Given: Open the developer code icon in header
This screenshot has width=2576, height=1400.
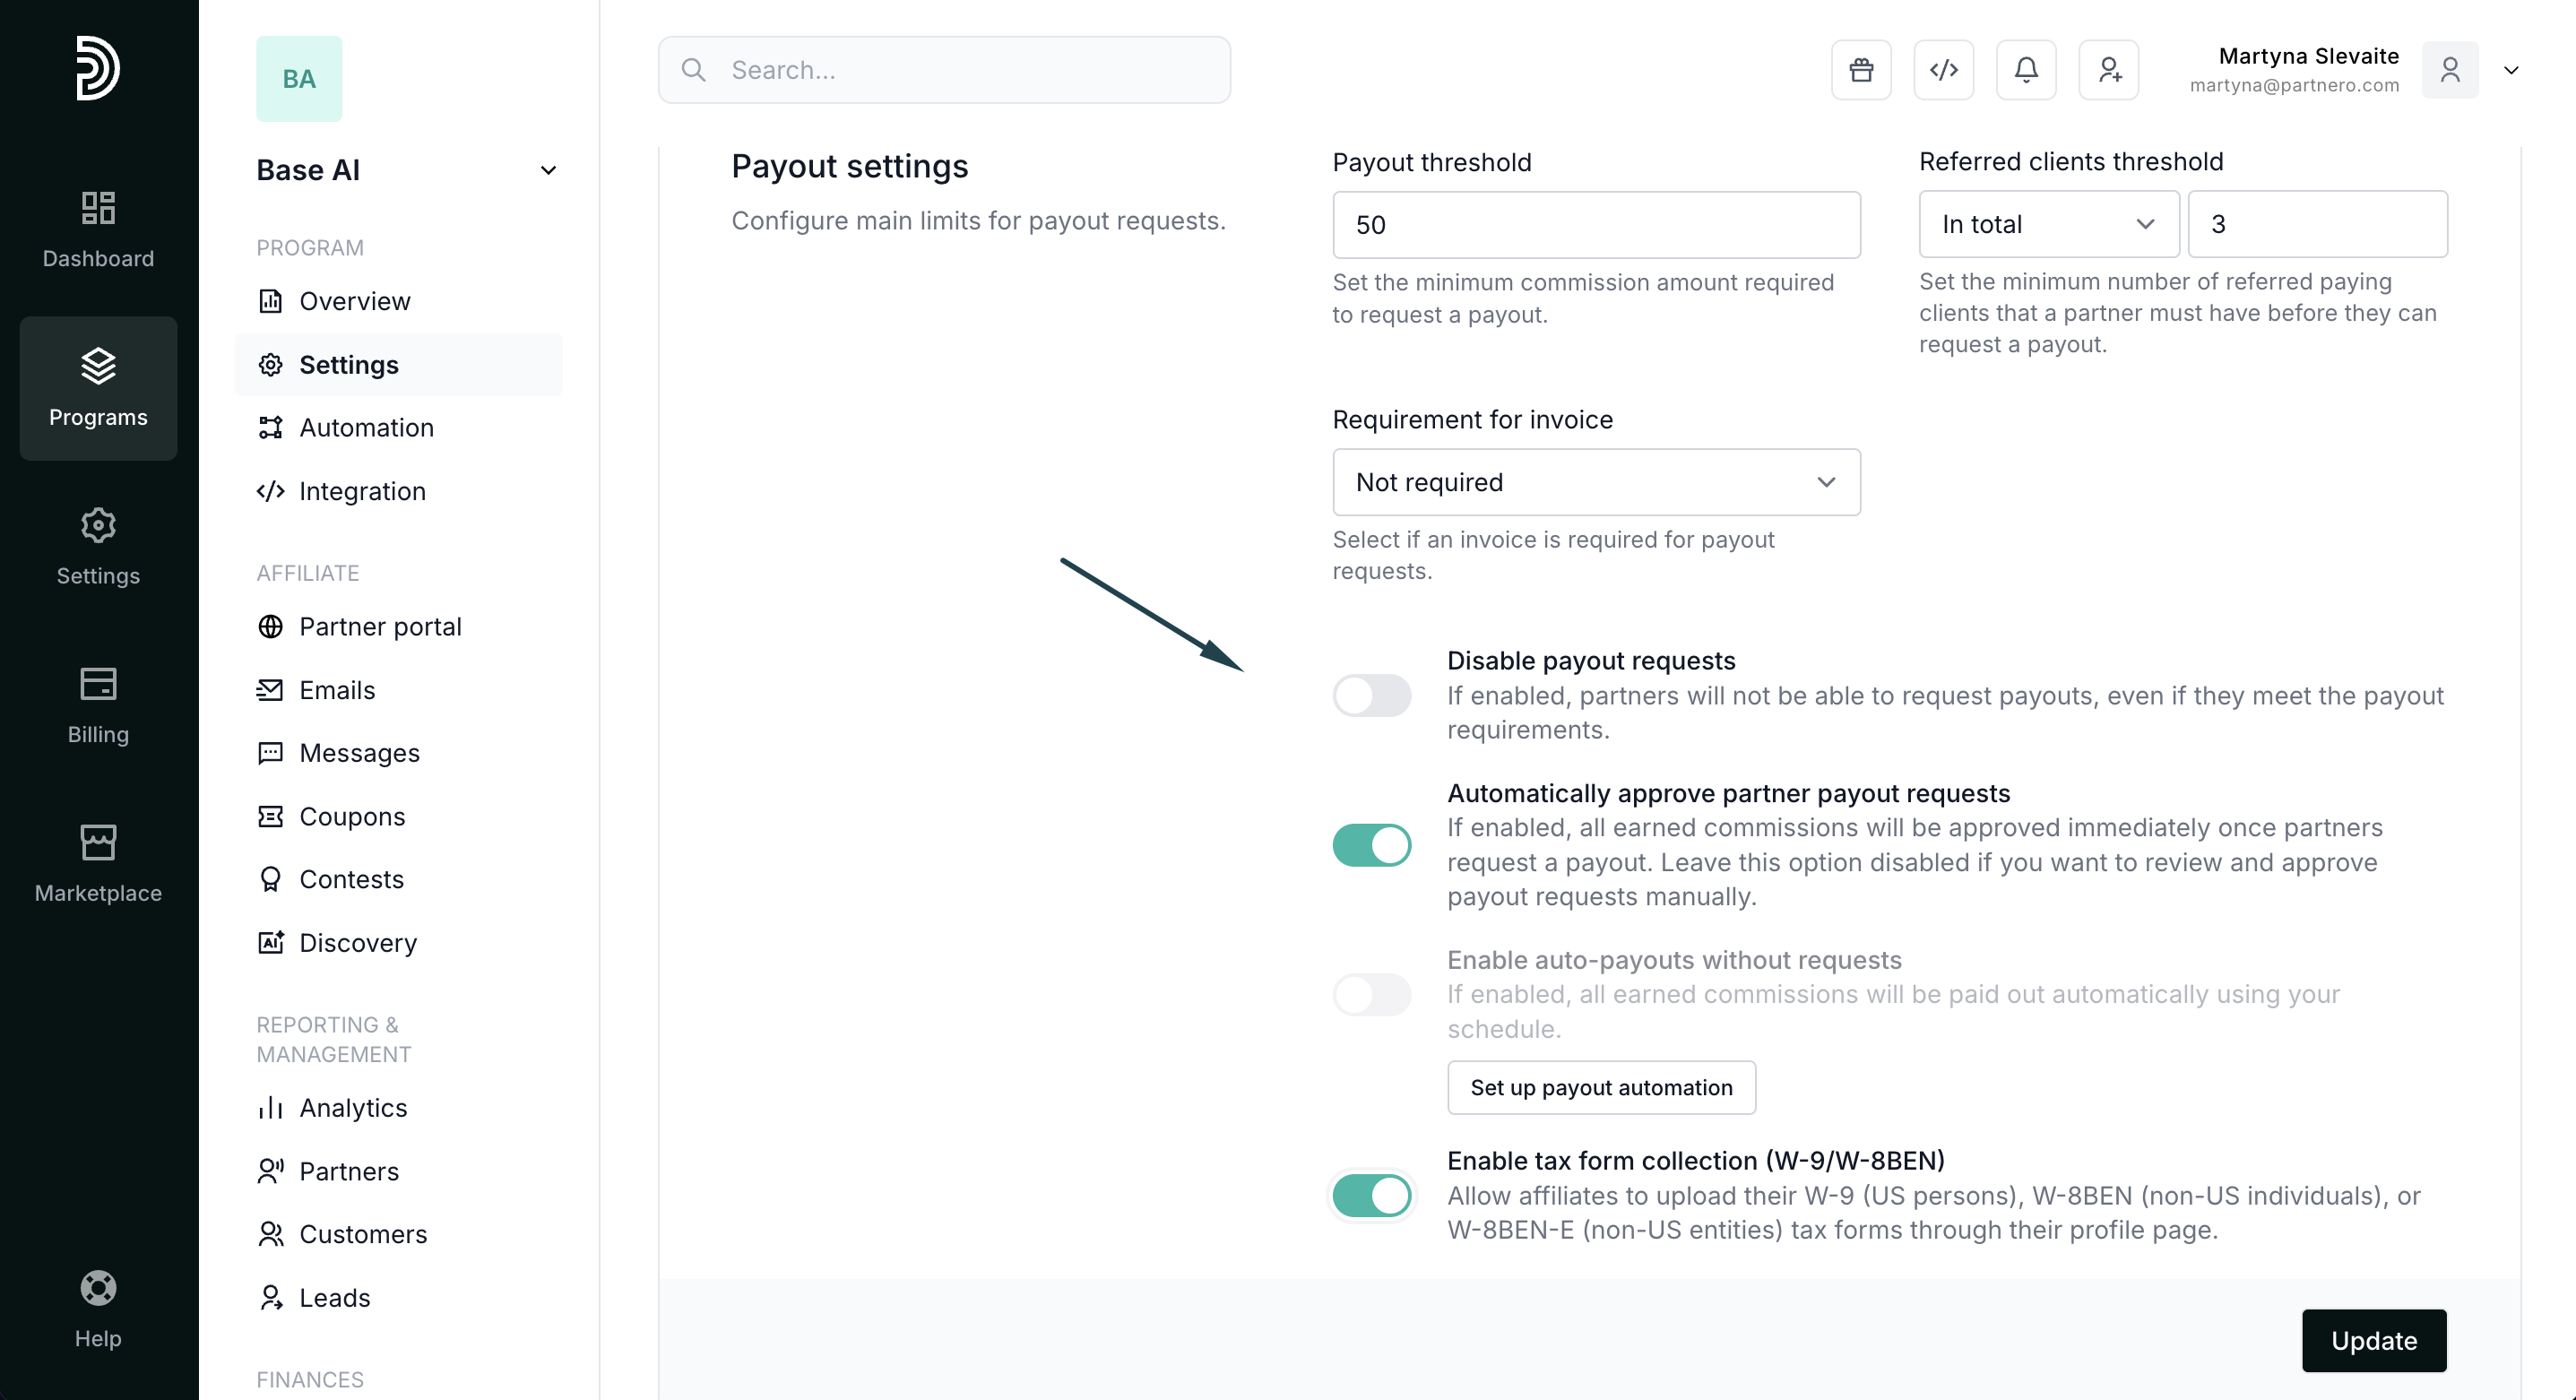Looking at the screenshot, I should click(1943, 70).
